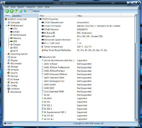Image resolution: width=142 pixels, height=128 pixels.
Task: Toggle AMD SSE4A checkbox
Action: tap(43, 84)
